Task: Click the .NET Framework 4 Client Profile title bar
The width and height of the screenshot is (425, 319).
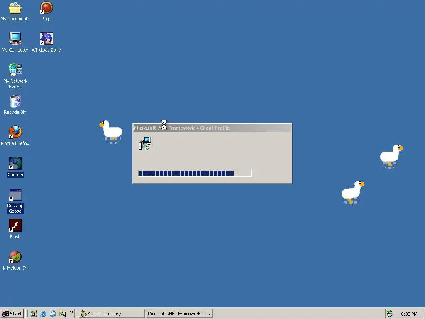Action: 212,128
